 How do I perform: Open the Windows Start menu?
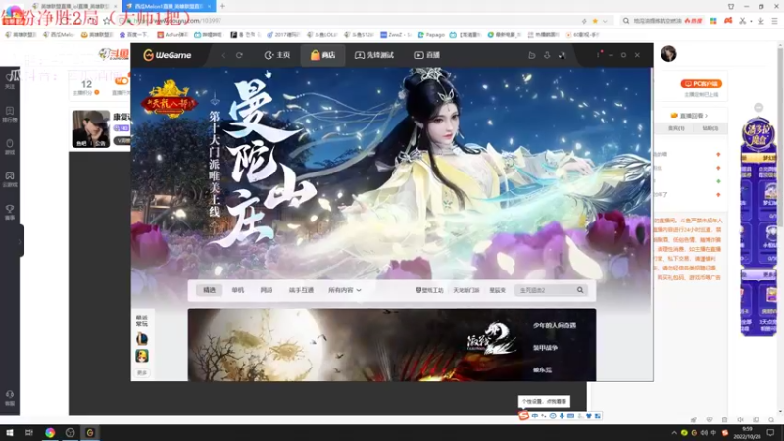[10, 433]
